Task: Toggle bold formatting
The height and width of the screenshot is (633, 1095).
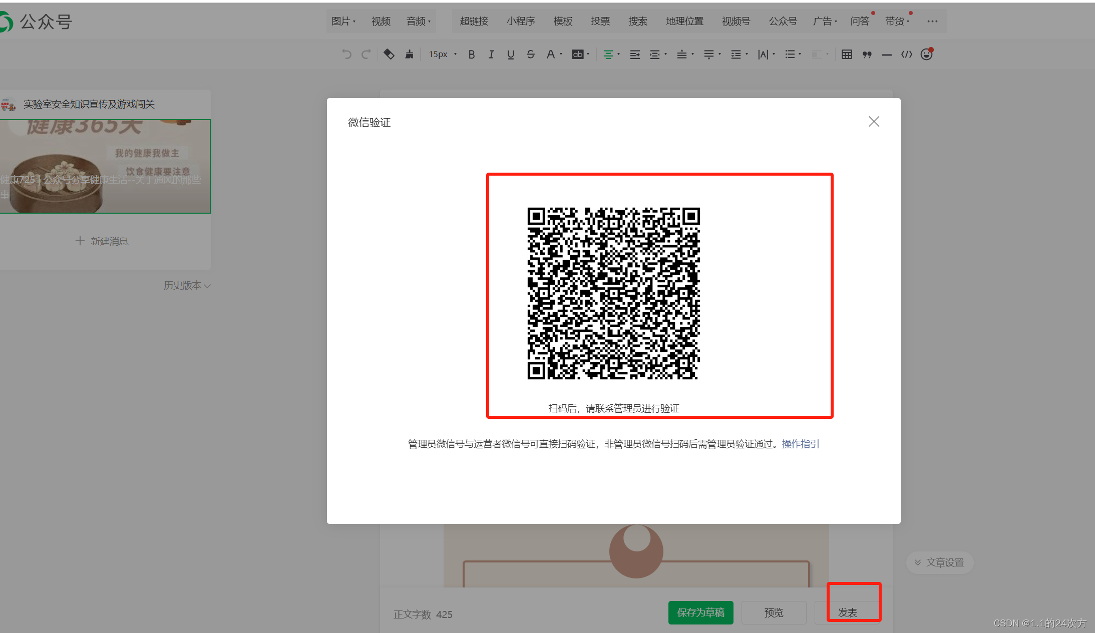Action: coord(471,55)
